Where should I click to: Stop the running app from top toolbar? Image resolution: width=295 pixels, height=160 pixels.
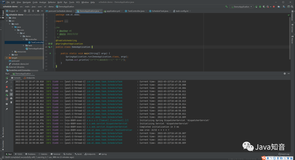coord(274,7)
